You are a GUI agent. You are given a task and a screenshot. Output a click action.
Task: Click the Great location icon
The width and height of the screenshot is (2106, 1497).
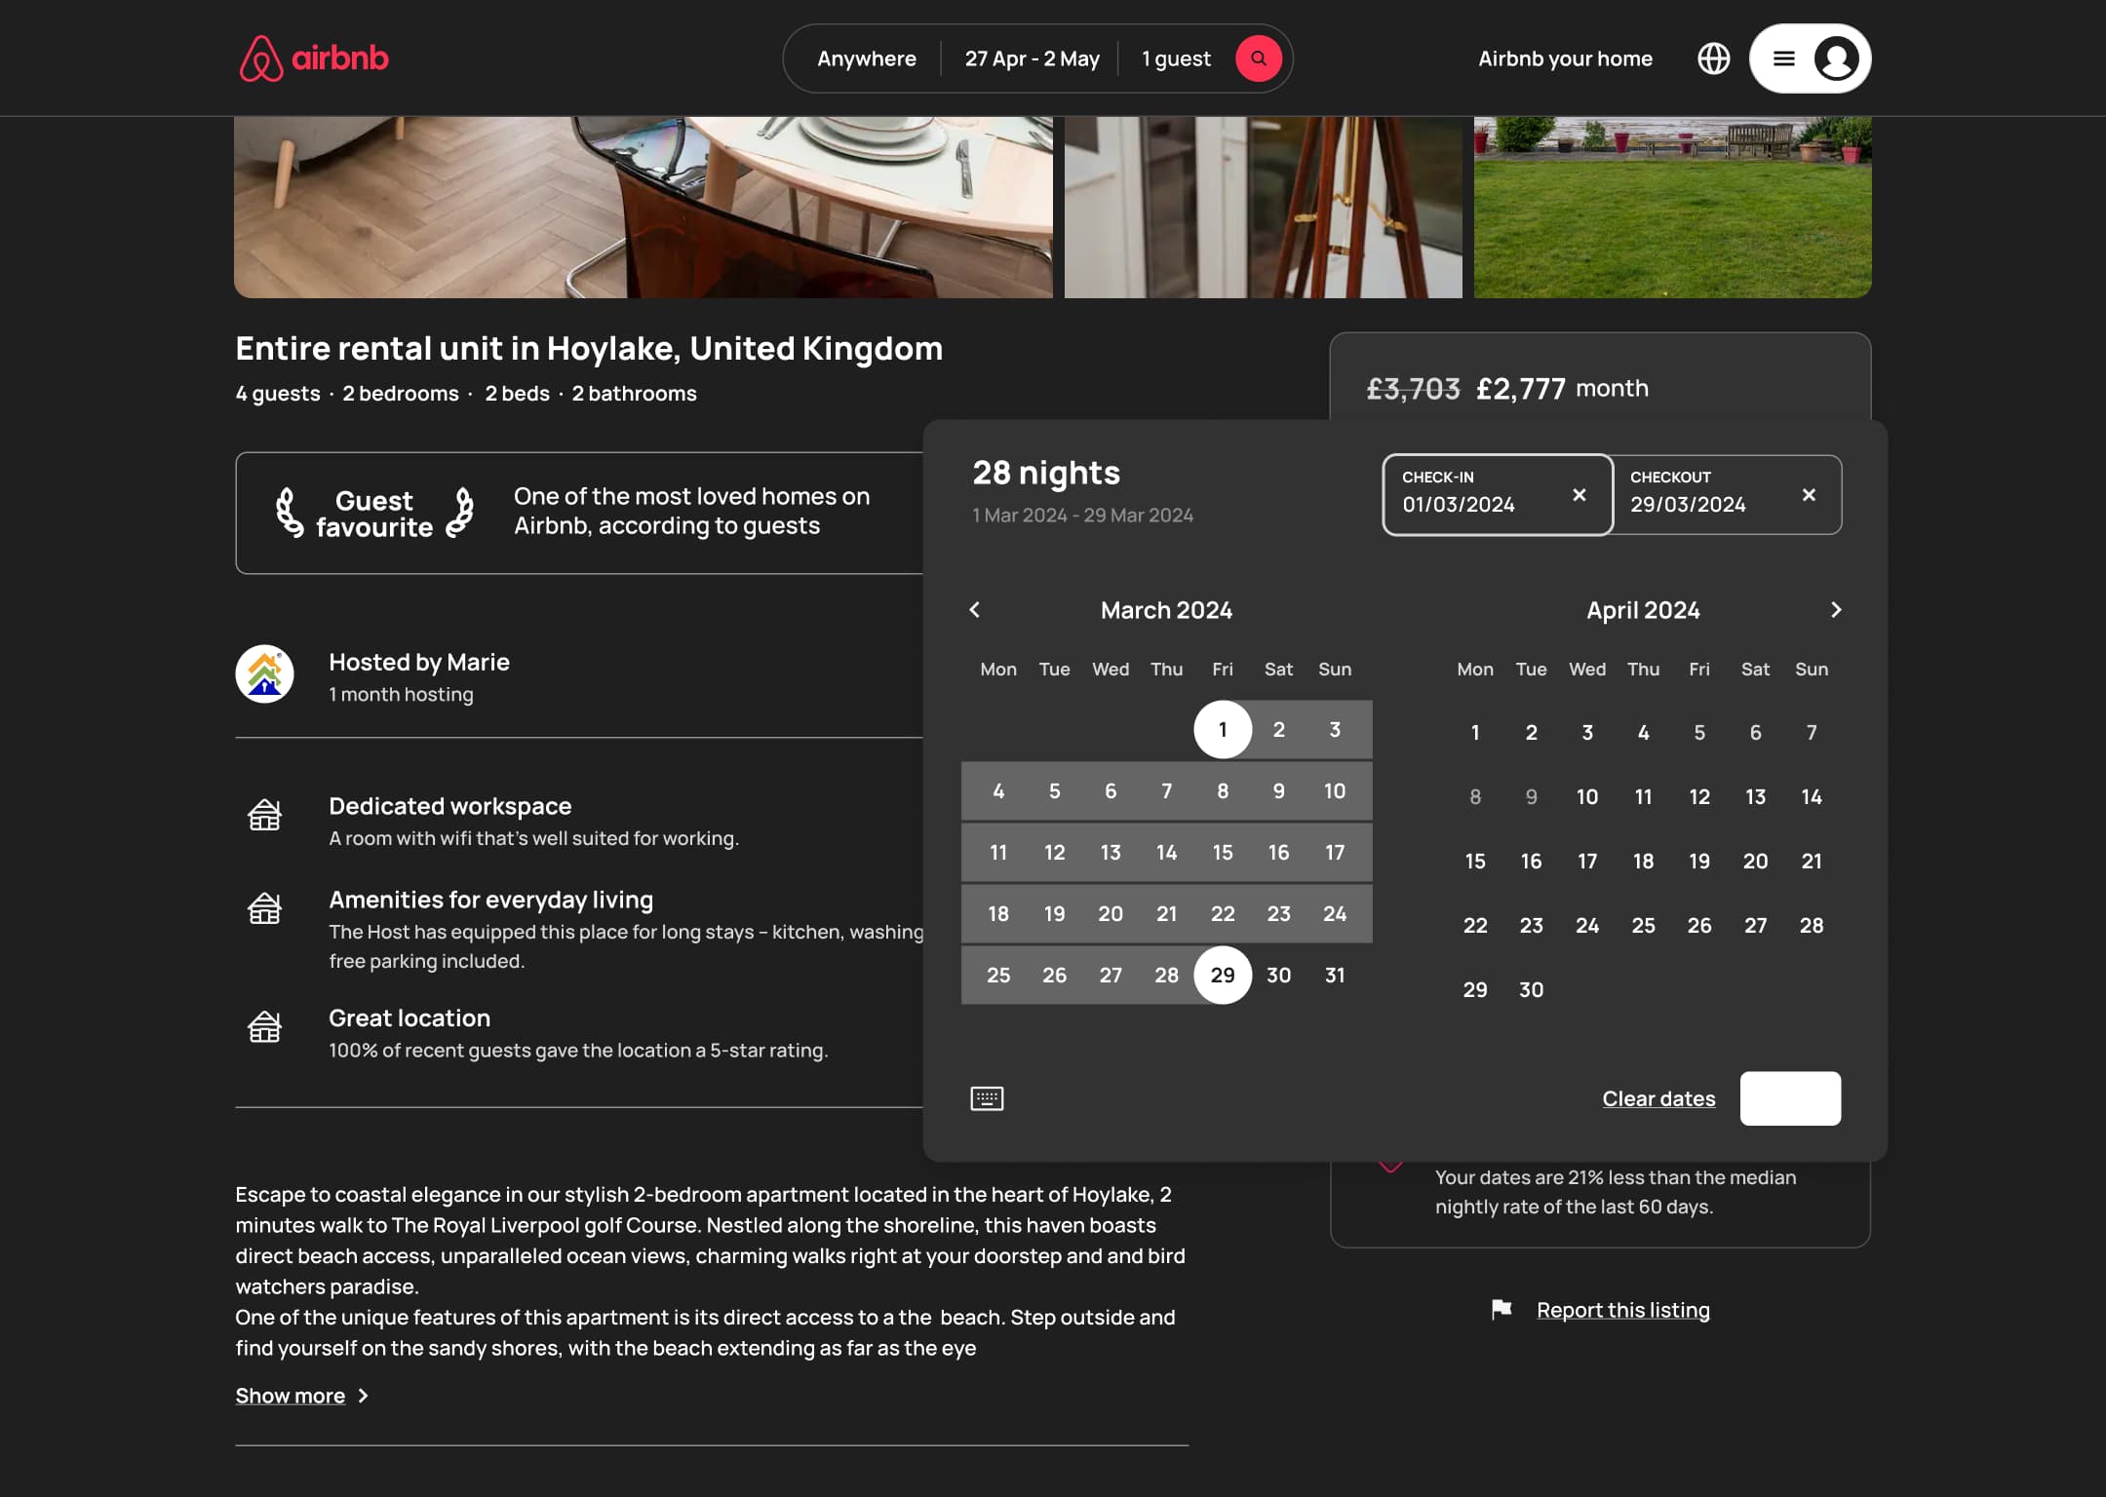pos(264,1026)
